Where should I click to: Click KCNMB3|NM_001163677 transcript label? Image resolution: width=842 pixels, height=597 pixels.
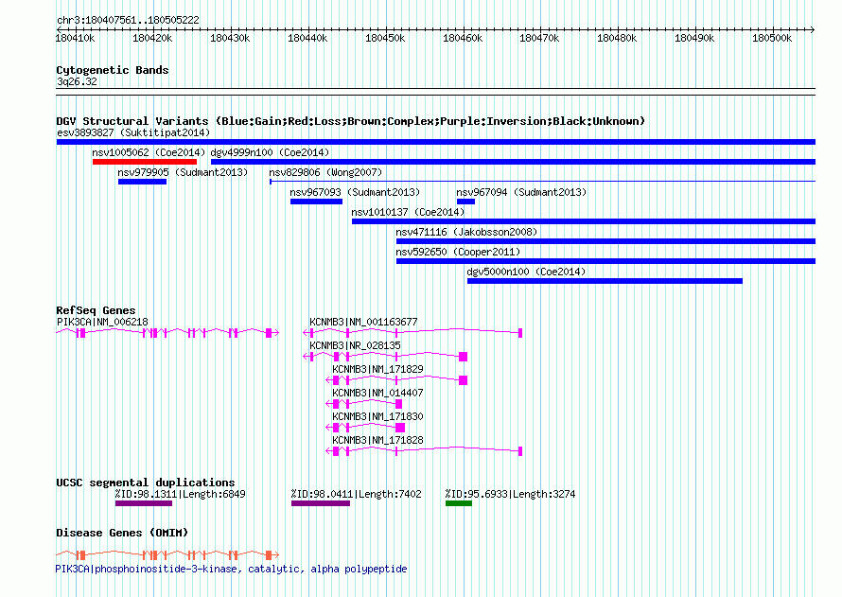[363, 322]
